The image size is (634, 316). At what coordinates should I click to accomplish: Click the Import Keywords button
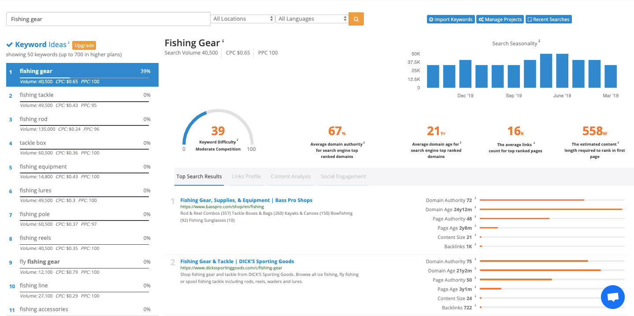[451, 19]
